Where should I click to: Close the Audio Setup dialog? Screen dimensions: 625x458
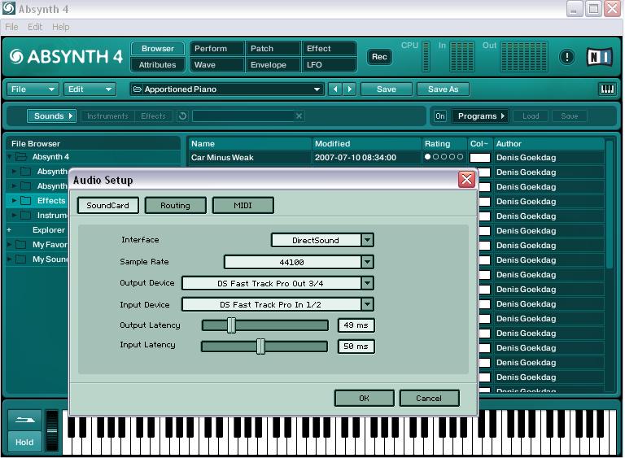point(466,179)
